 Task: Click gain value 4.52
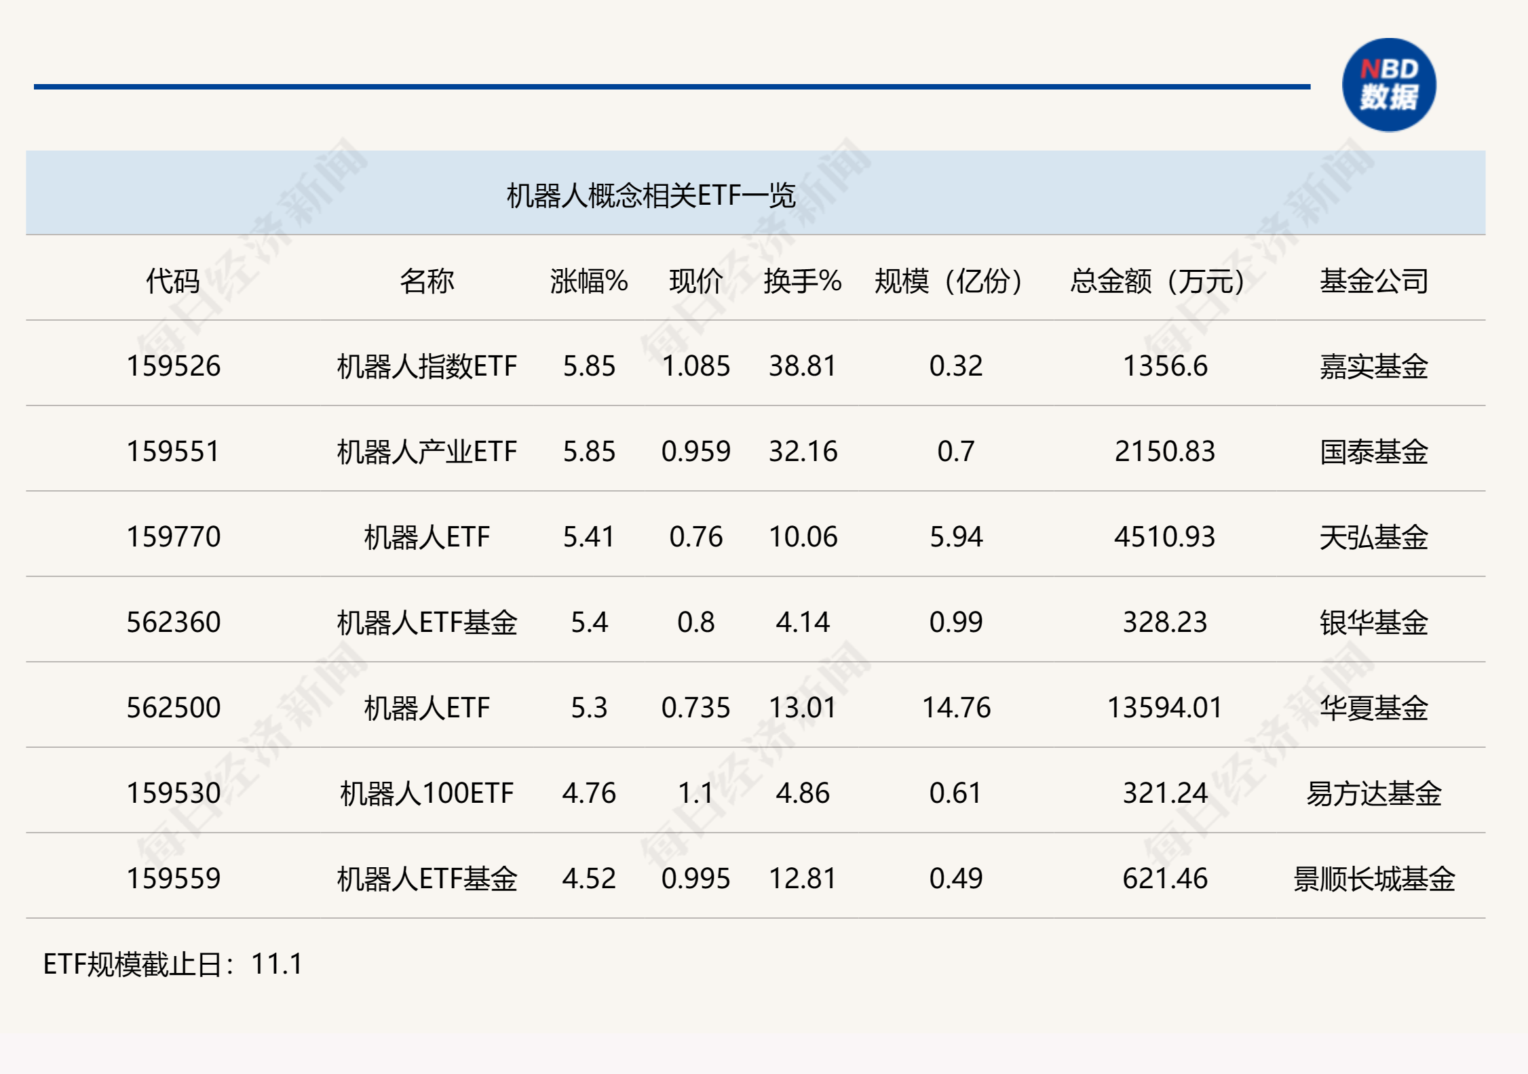tap(589, 879)
